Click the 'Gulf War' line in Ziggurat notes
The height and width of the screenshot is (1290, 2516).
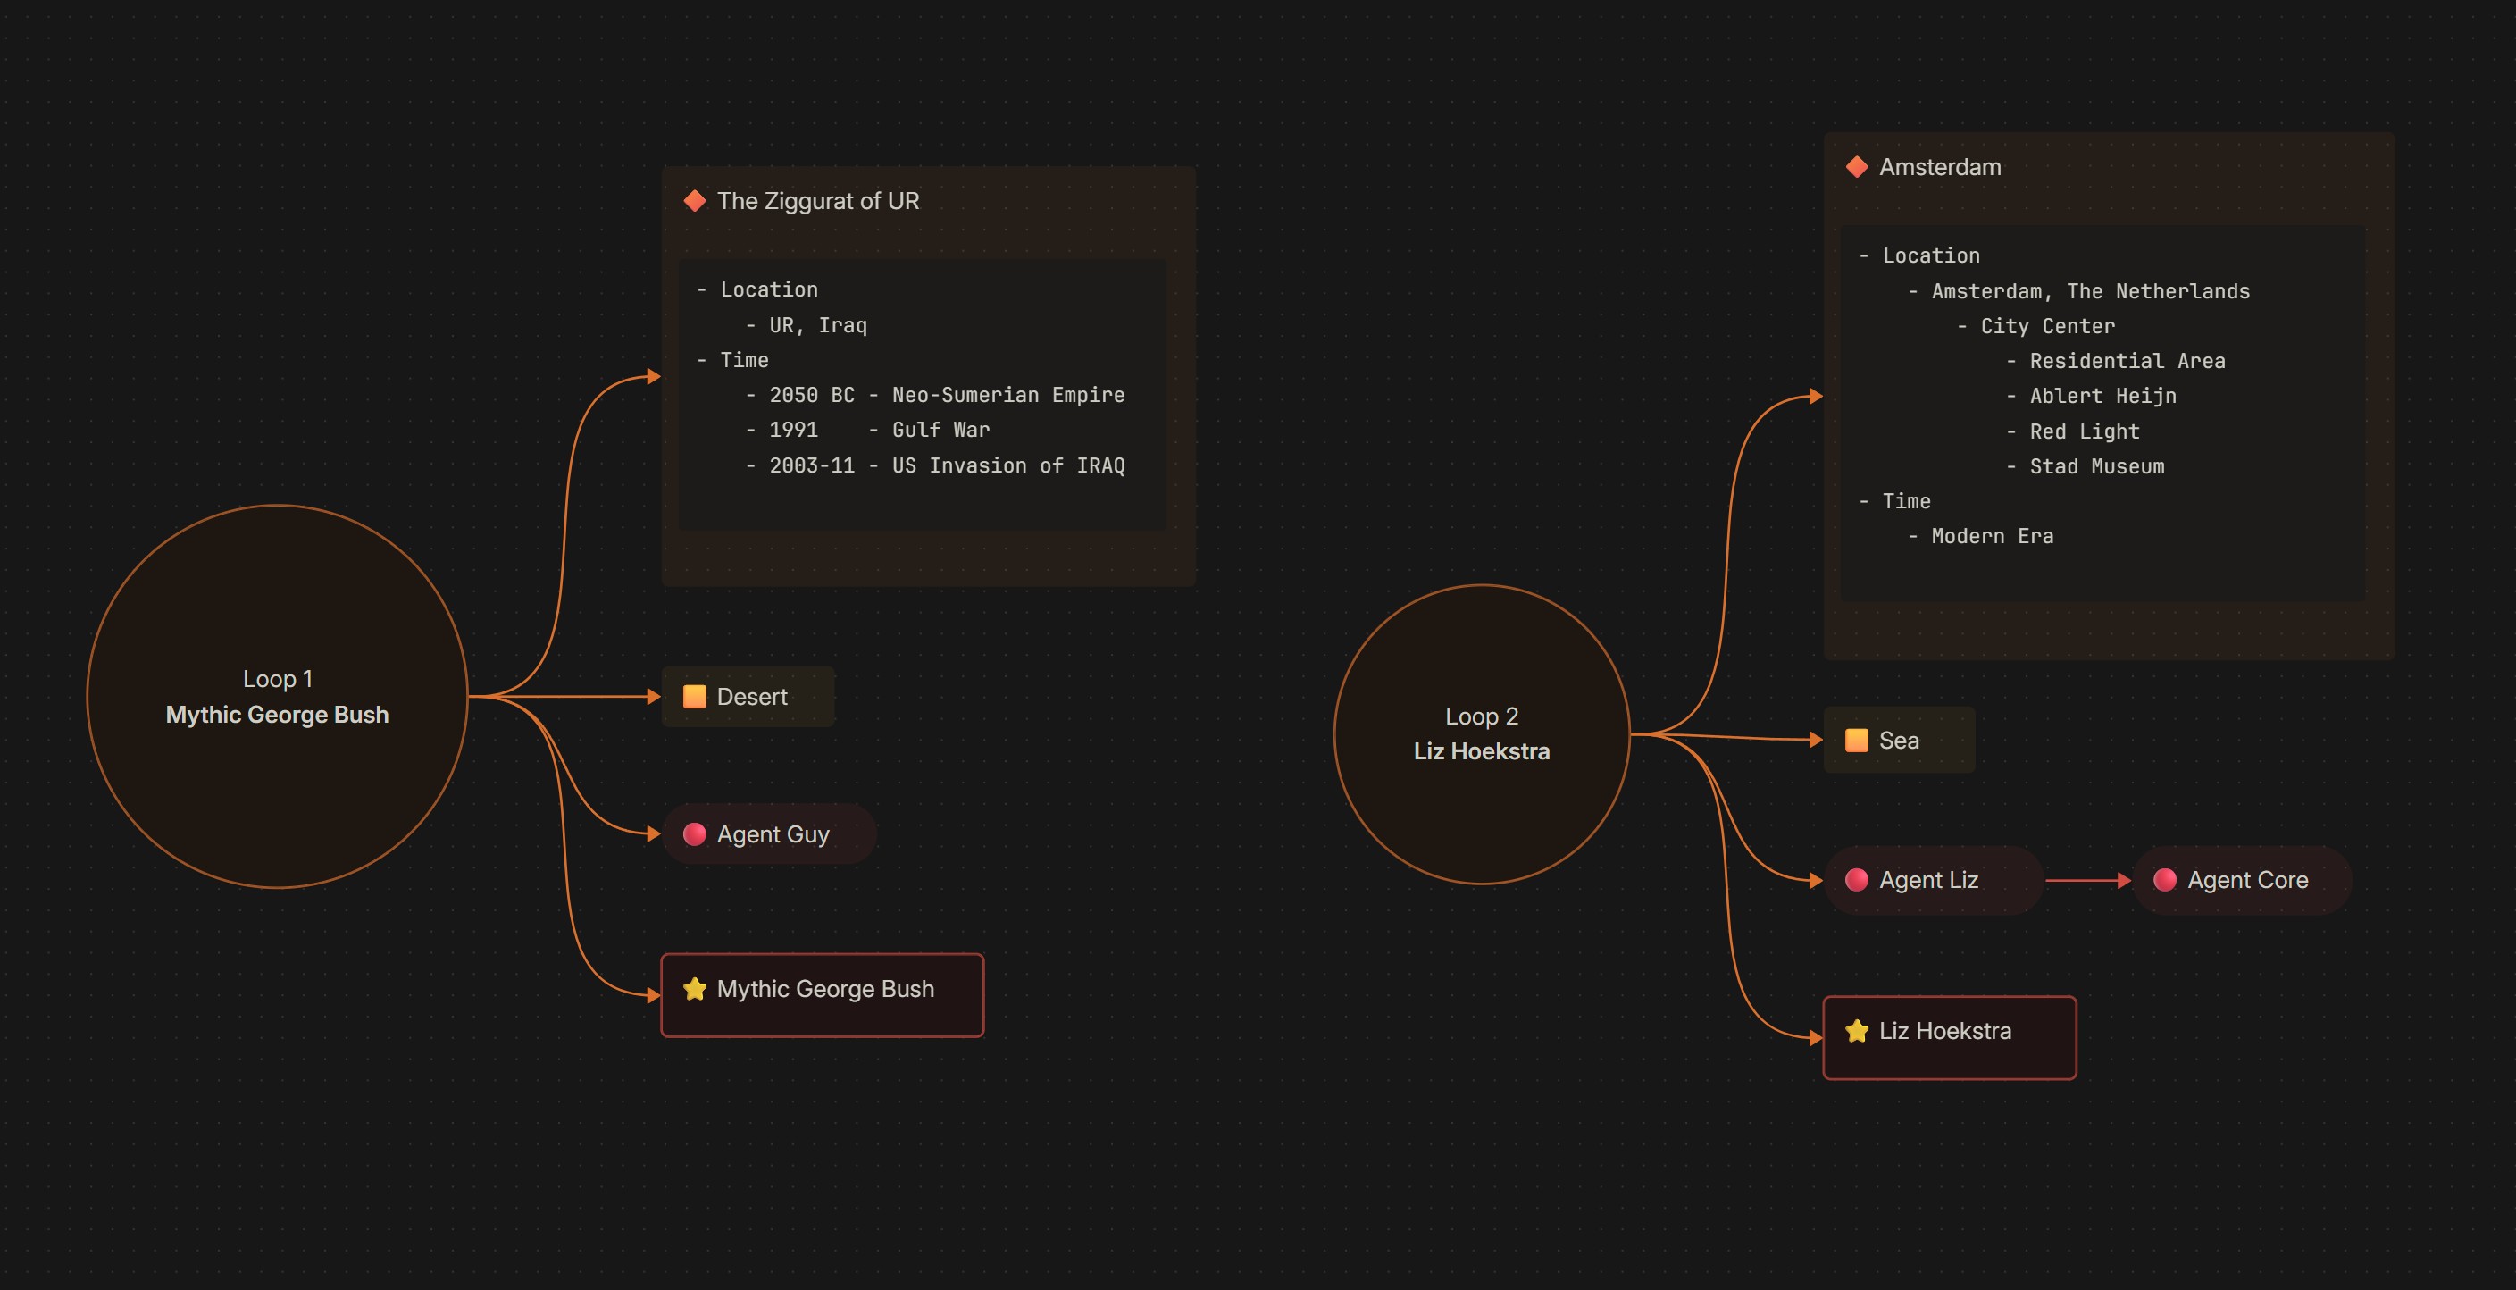coord(940,430)
